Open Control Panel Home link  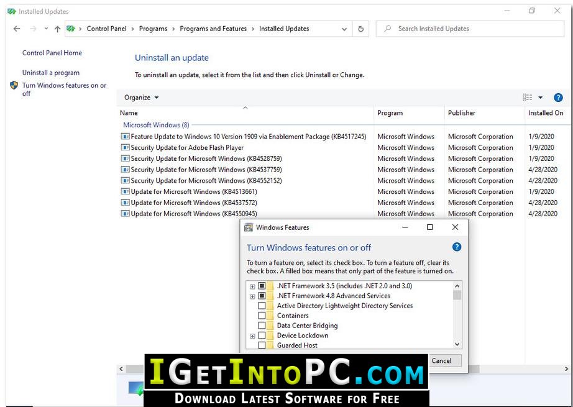52,53
